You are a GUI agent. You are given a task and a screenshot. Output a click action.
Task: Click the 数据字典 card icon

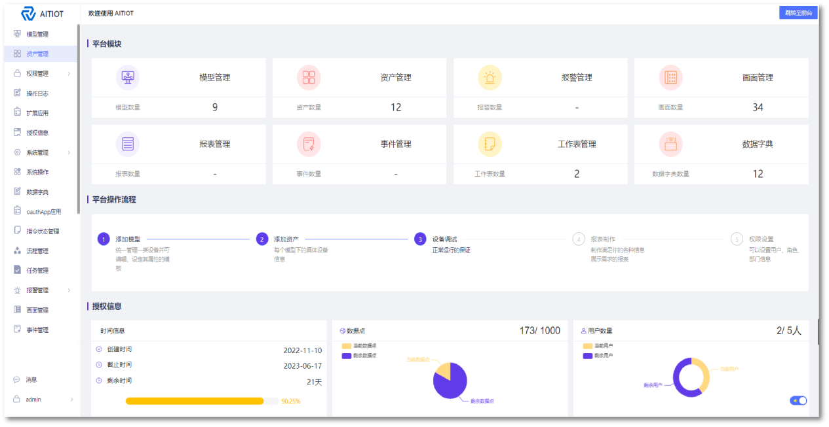(670, 144)
